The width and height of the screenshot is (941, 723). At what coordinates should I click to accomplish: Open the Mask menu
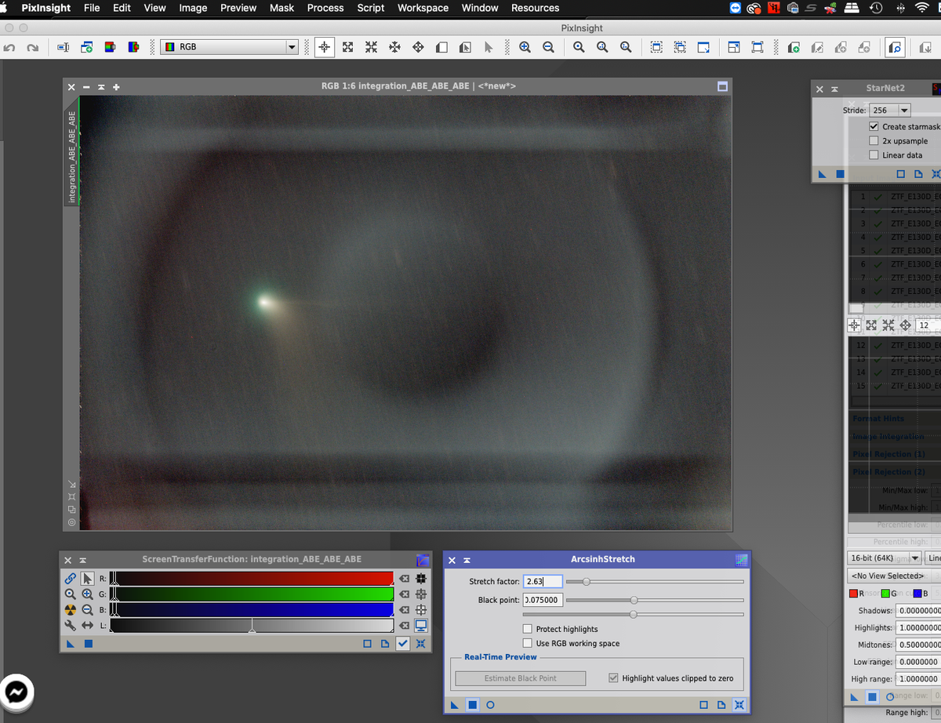(x=282, y=8)
